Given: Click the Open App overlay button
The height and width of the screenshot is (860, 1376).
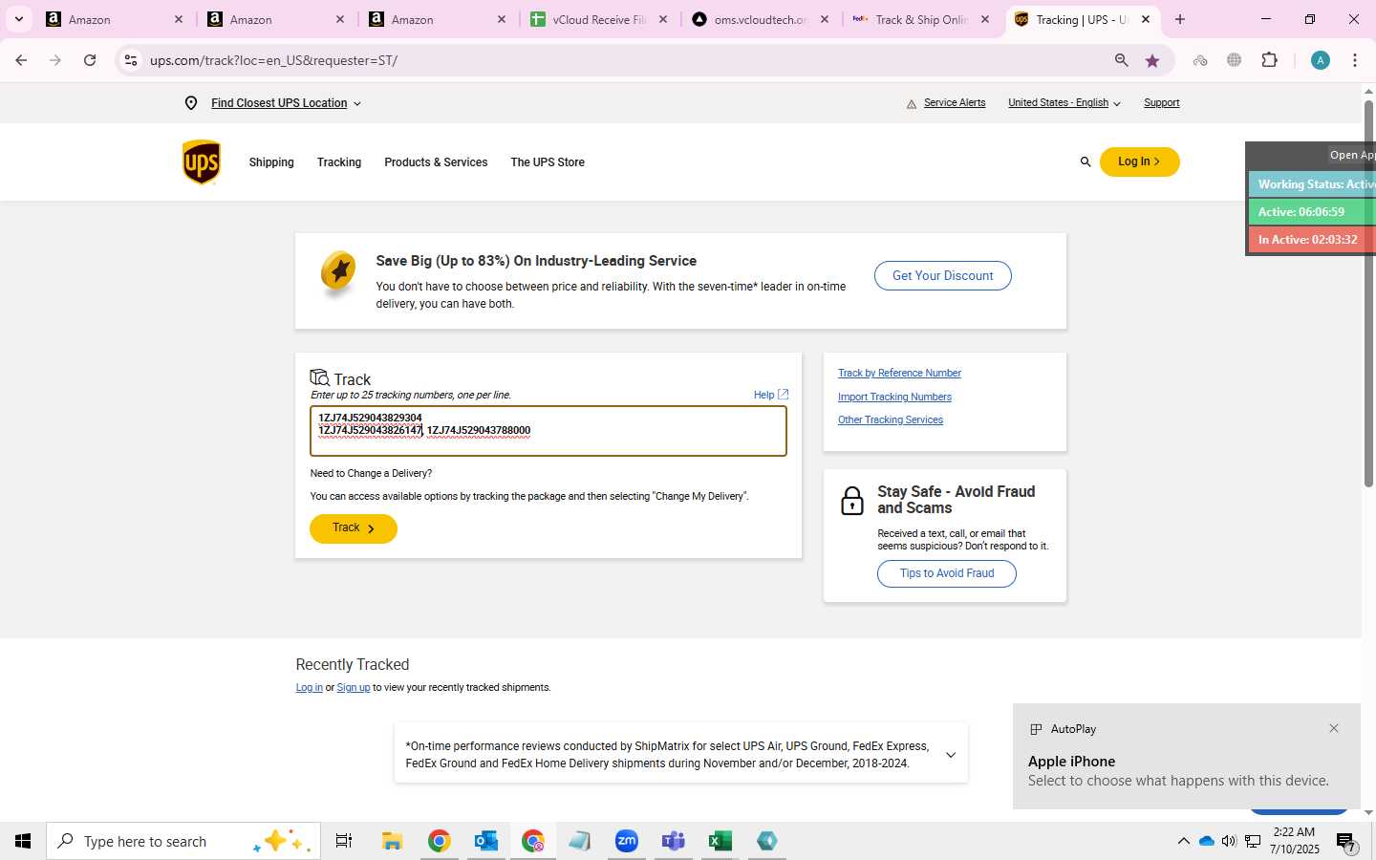Looking at the screenshot, I should [1351, 155].
